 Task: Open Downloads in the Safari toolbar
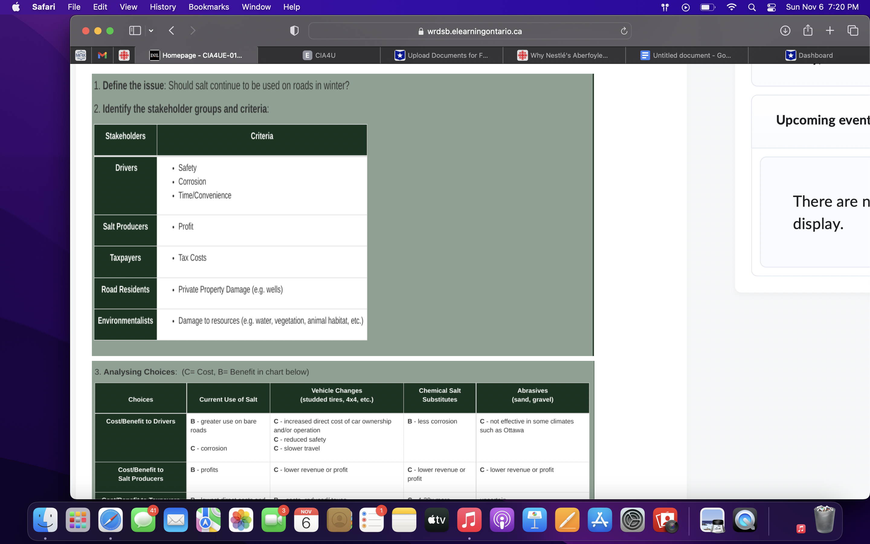pyautogui.click(x=785, y=31)
